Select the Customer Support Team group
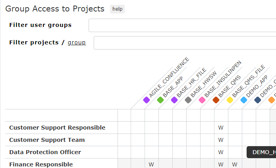The height and width of the screenshot is (168, 276). 47,140
